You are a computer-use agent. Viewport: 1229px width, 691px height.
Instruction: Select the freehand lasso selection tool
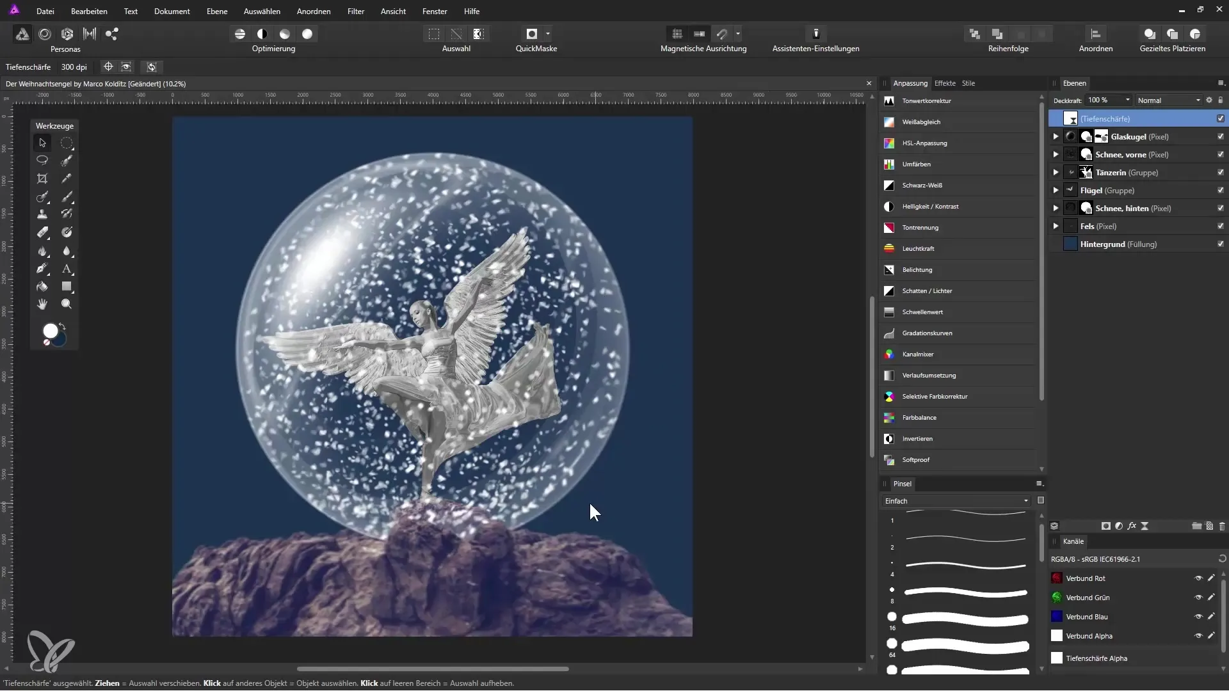42,161
